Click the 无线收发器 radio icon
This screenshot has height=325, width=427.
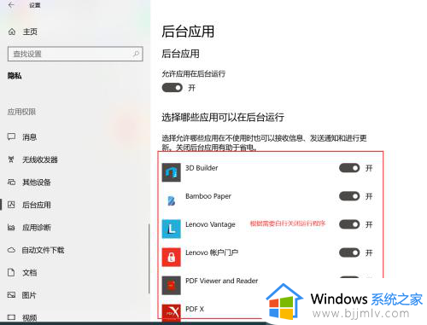click(11, 160)
